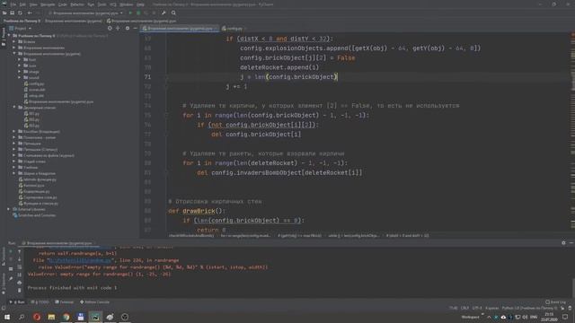Open the Code menu
This screenshot has height=323, width=575.
63,4
